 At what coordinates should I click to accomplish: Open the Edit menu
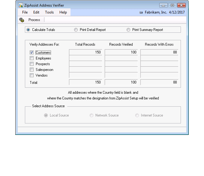click(x=36, y=12)
